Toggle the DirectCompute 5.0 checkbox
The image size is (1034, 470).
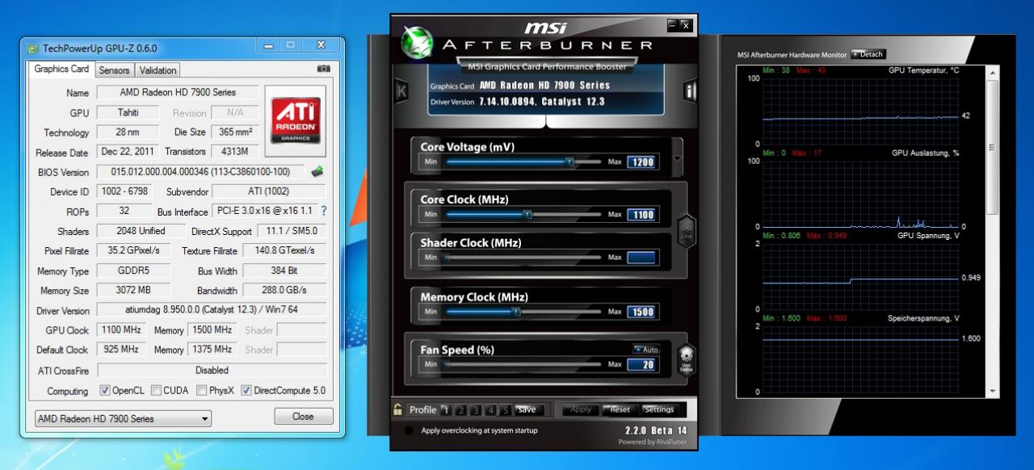(246, 391)
